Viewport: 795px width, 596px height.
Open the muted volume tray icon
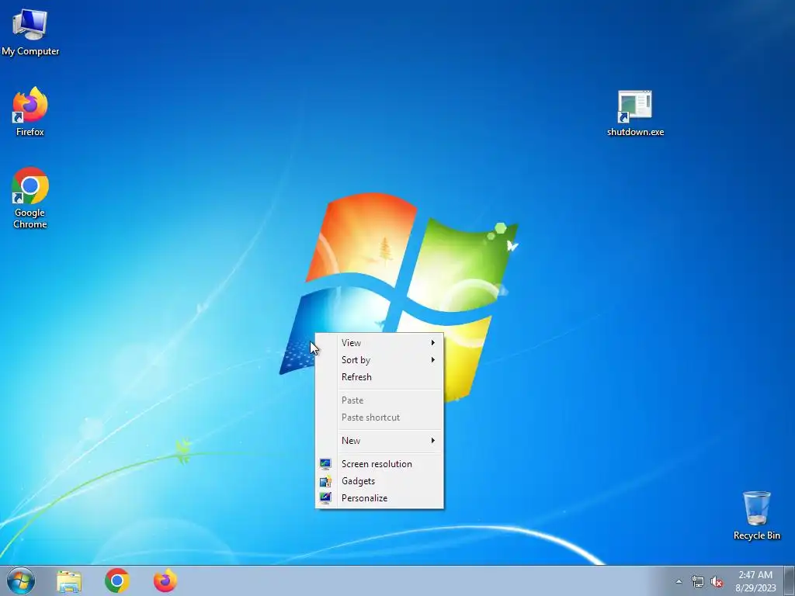click(x=717, y=581)
